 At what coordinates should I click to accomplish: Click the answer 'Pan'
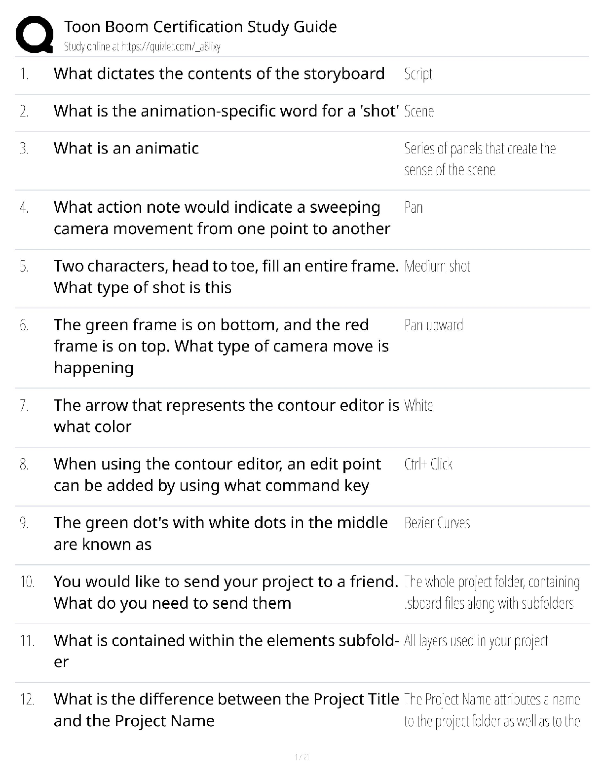tap(414, 207)
